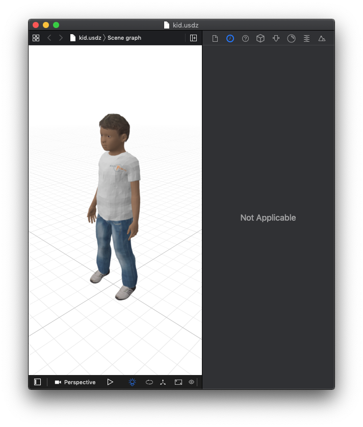
Task: Open the Physics inspector spring tab
Action: pos(306,39)
